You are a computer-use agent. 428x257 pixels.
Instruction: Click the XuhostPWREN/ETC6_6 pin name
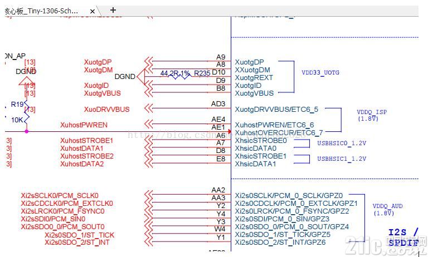coord(274,125)
